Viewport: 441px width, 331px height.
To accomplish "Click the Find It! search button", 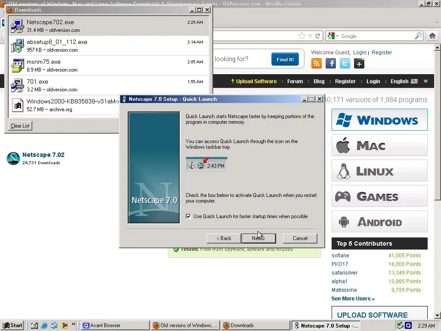I will [285, 59].
